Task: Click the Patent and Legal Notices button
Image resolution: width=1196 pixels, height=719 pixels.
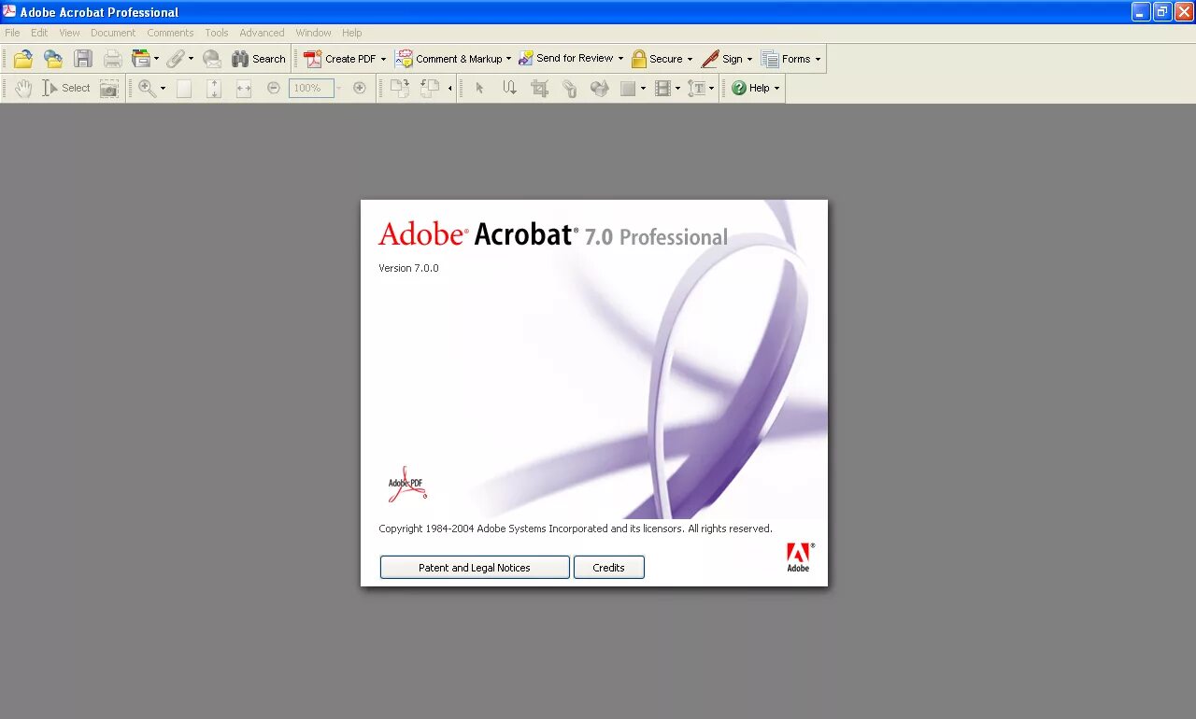Action: pos(475,568)
